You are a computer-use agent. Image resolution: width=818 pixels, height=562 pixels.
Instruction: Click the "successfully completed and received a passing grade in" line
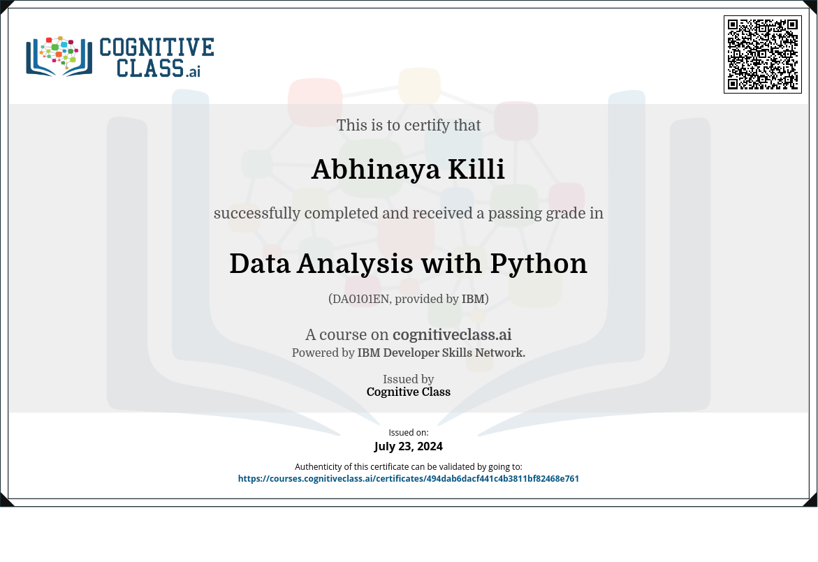pyautogui.click(x=409, y=213)
